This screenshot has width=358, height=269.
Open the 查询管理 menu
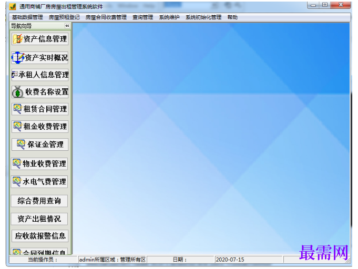click(142, 17)
